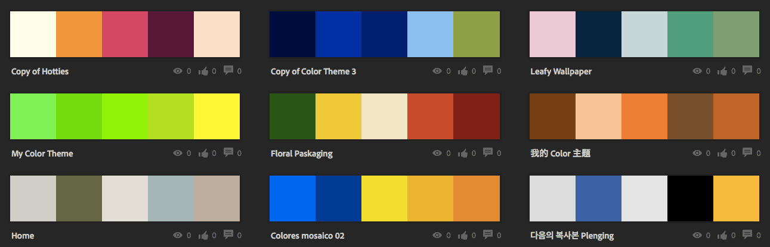Choose the dark green swatch in Floral Paskaging
This screenshot has width=770, height=247.
tap(292, 116)
